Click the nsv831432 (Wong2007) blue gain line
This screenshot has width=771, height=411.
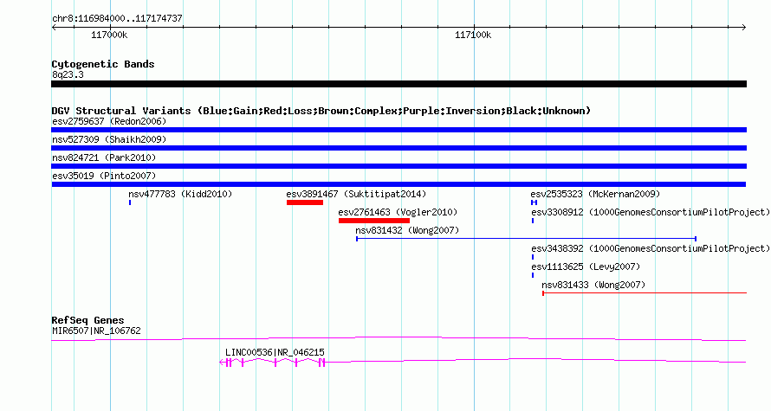pos(526,239)
